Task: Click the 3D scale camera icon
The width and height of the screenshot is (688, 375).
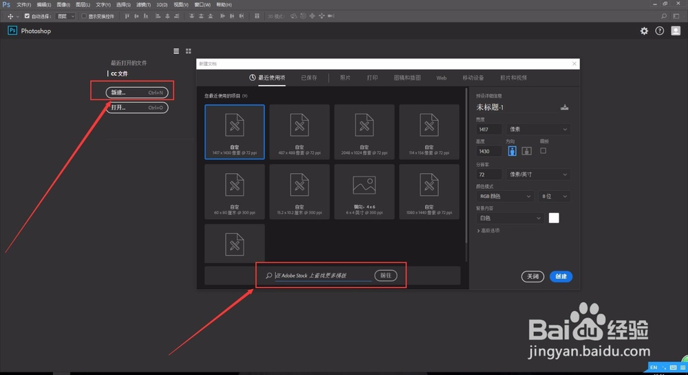Action: point(332,16)
